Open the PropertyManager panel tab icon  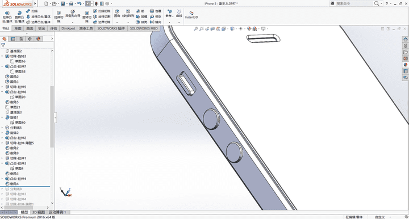tap(12, 39)
